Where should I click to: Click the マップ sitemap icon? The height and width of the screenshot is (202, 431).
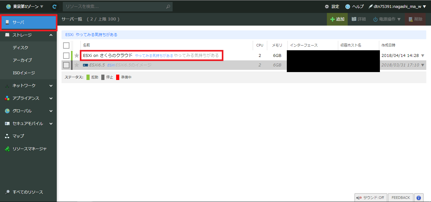pyautogui.click(x=8, y=136)
